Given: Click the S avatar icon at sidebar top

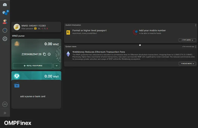Looking at the screenshot, I should 5,5.
